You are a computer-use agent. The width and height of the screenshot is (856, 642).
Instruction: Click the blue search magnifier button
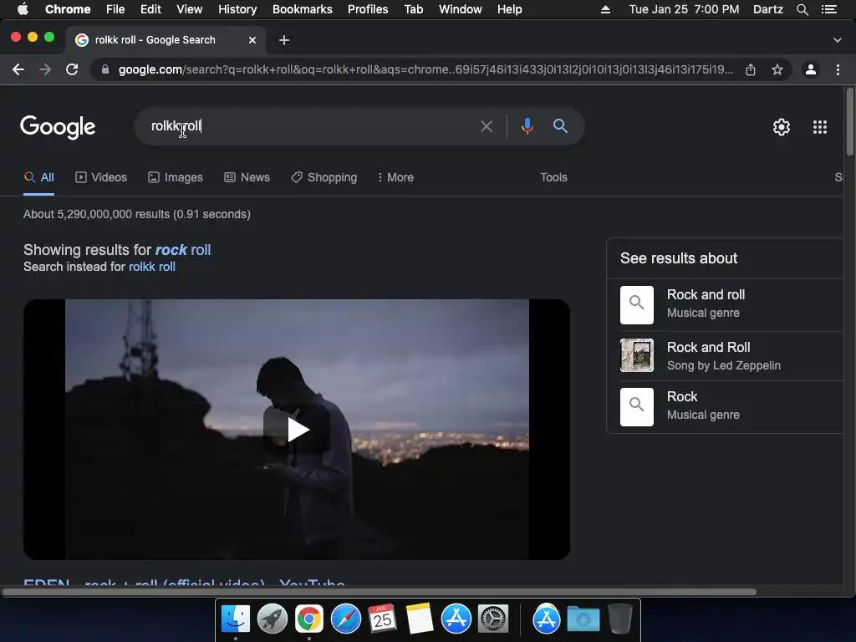coord(560,126)
